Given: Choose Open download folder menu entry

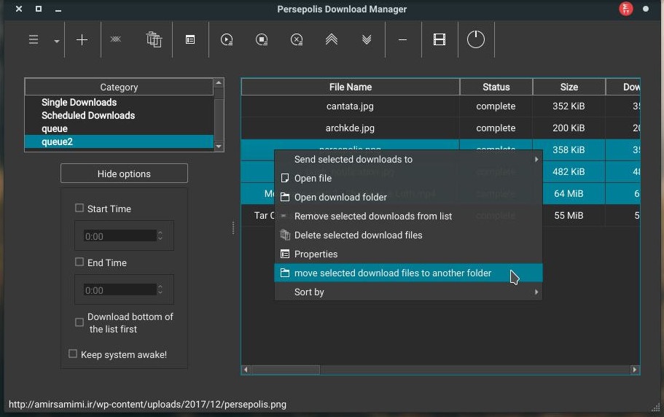Looking at the screenshot, I should coord(408,198).
